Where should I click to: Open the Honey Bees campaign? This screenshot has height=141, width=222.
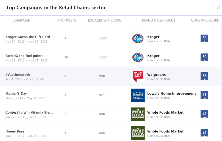[15, 131]
